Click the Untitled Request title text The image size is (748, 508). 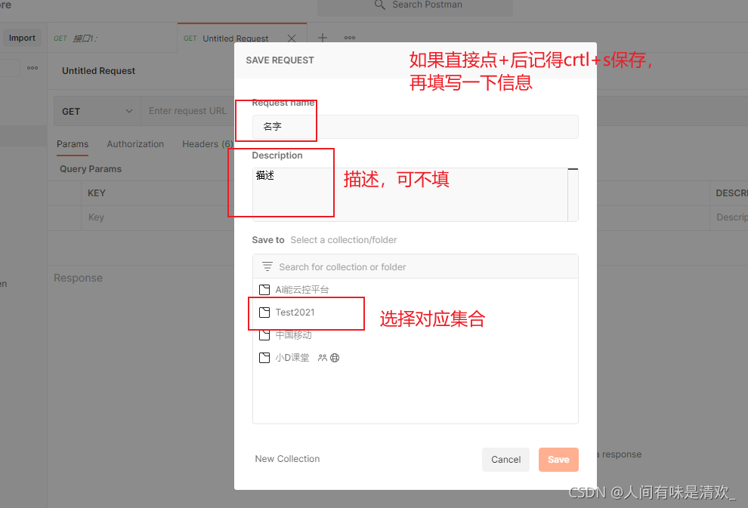point(98,70)
